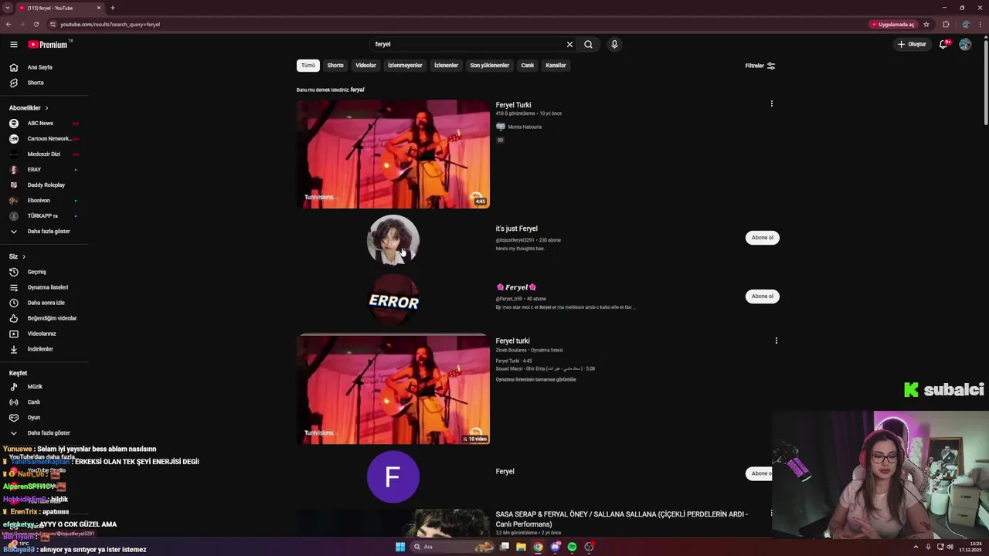Open ABC News subscription channel
Viewport: 989px width, 556px height.
(x=40, y=123)
